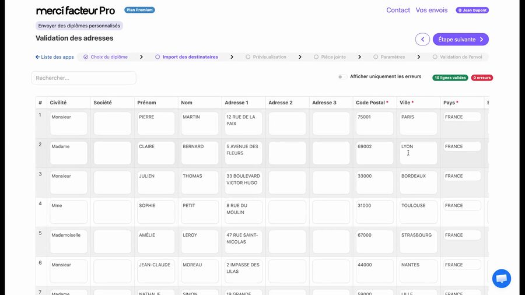Select the Choix du diplôme step
Image resolution: width=525 pixels, height=295 pixels.
tap(106, 57)
